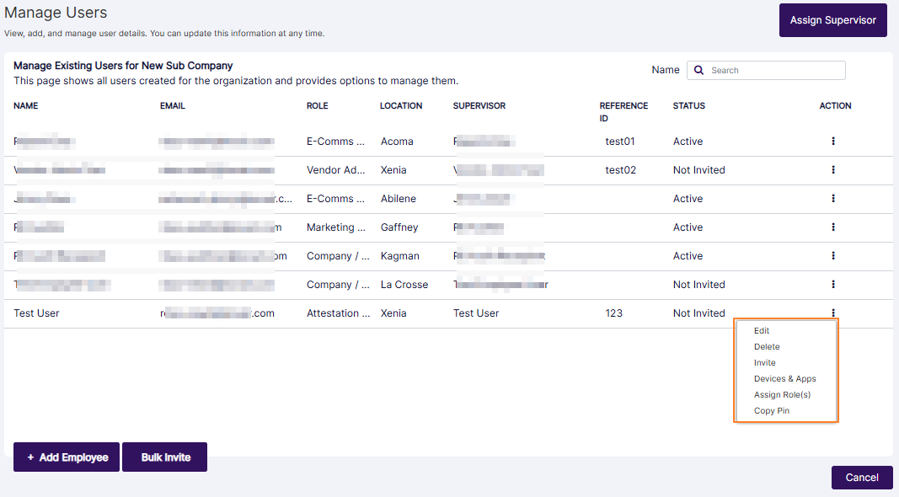Image resolution: width=899 pixels, height=497 pixels.
Task: Click the Bulk Invite button
Action: (164, 457)
